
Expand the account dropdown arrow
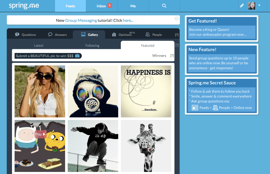point(259,5)
